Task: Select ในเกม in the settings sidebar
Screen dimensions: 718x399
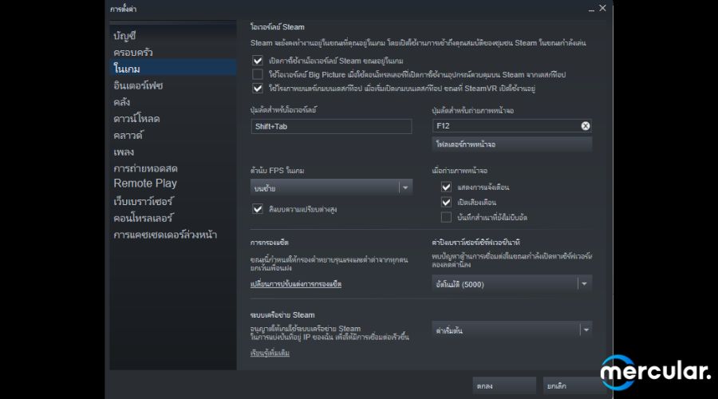Action: (173, 69)
